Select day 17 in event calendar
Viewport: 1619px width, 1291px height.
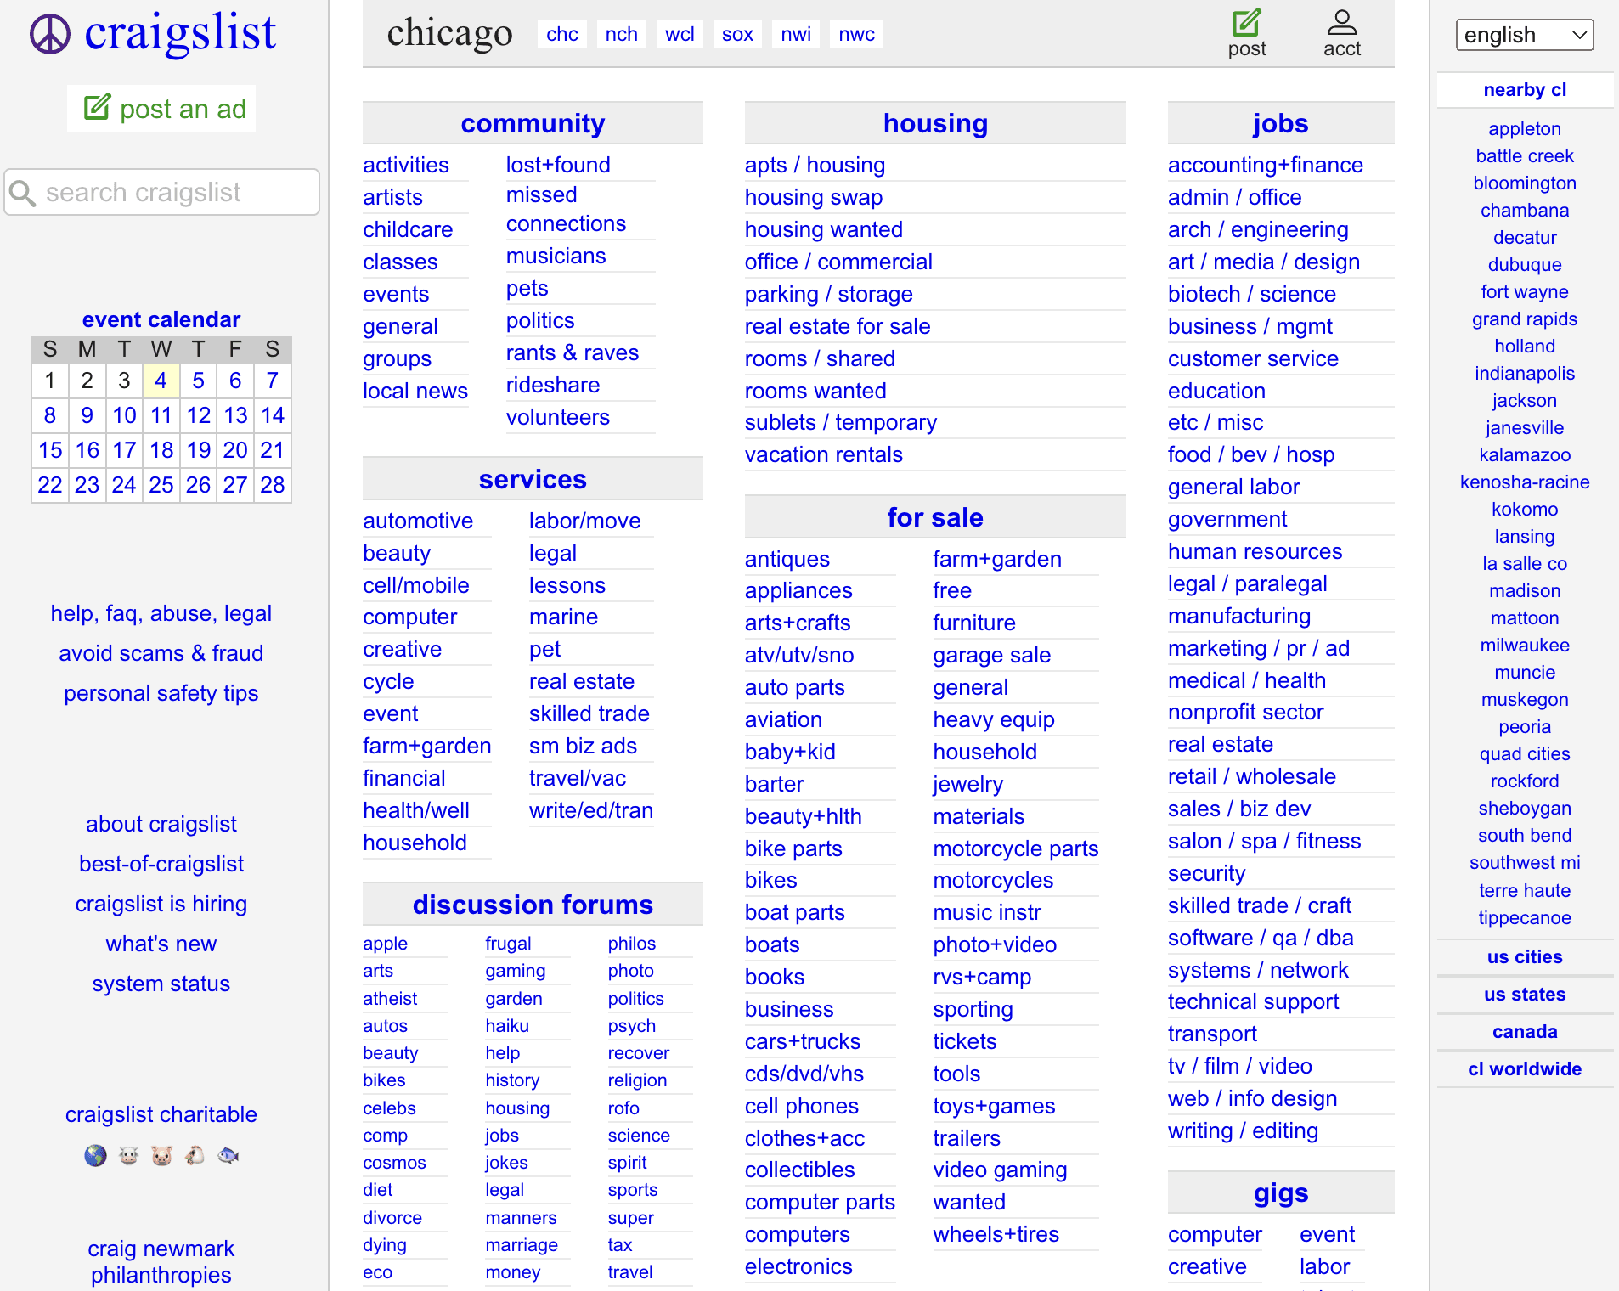coord(124,450)
